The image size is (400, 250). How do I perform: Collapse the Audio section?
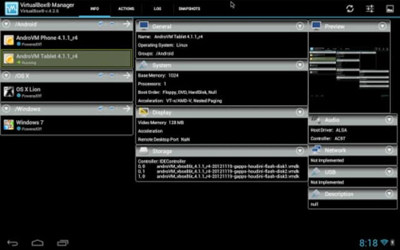[x=389, y=119]
